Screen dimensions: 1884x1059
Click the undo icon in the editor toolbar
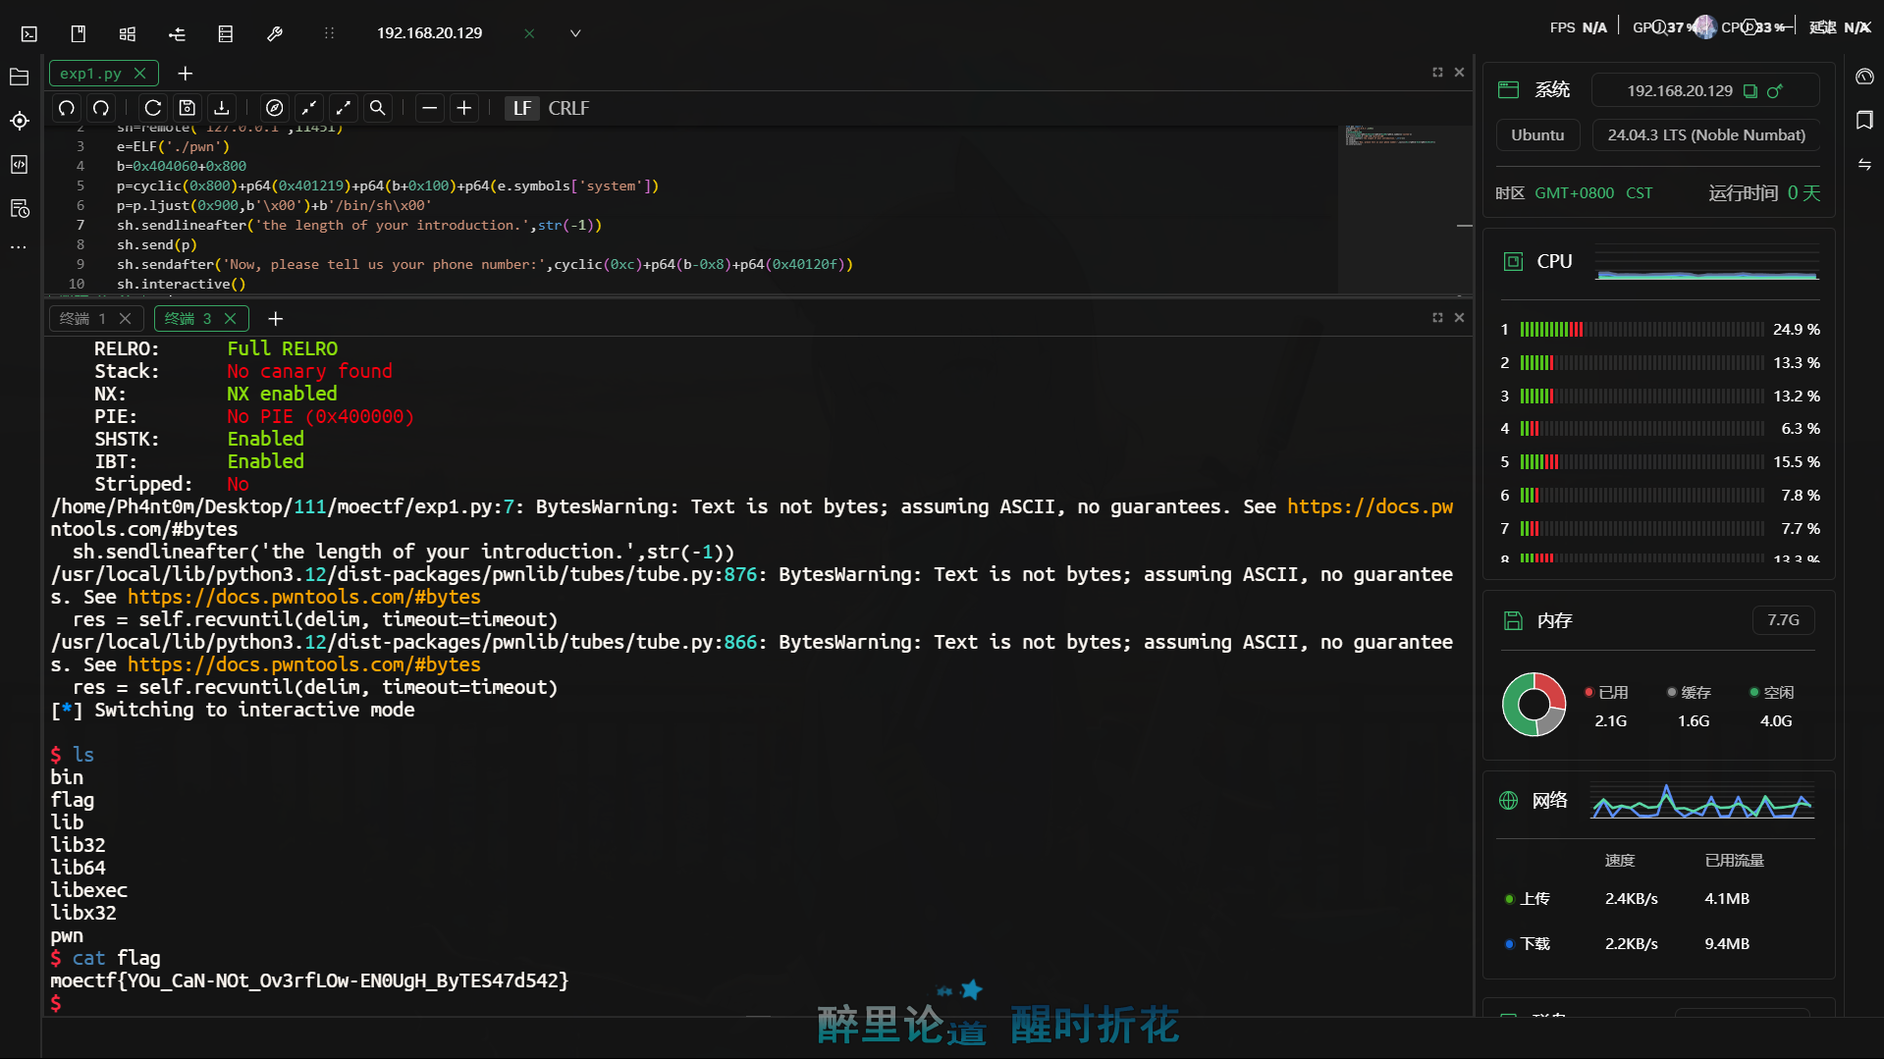66,108
